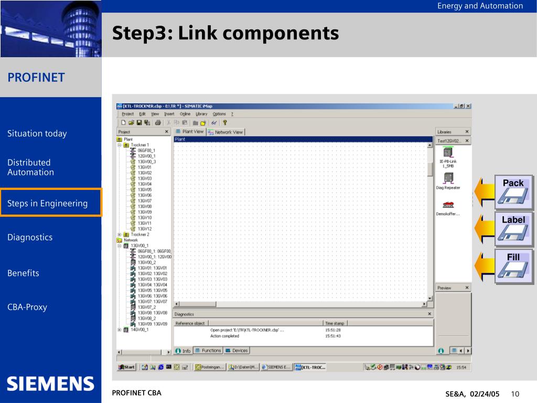The image size is (537, 403).
Task: Click Reference object column header
Action: 191,323
